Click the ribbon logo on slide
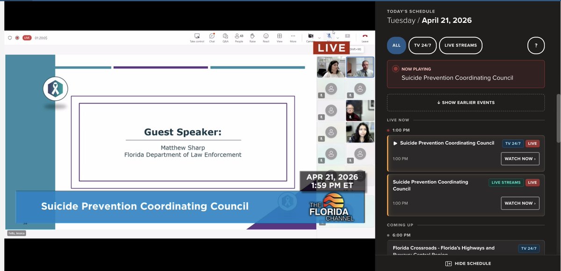This screenshot has height=271, width=561. (56, 89)
